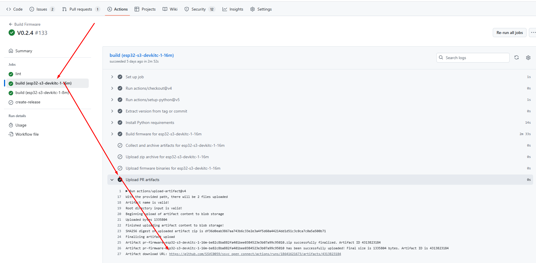
Task: Open the Security tab
Action: [x=198, y=9]
